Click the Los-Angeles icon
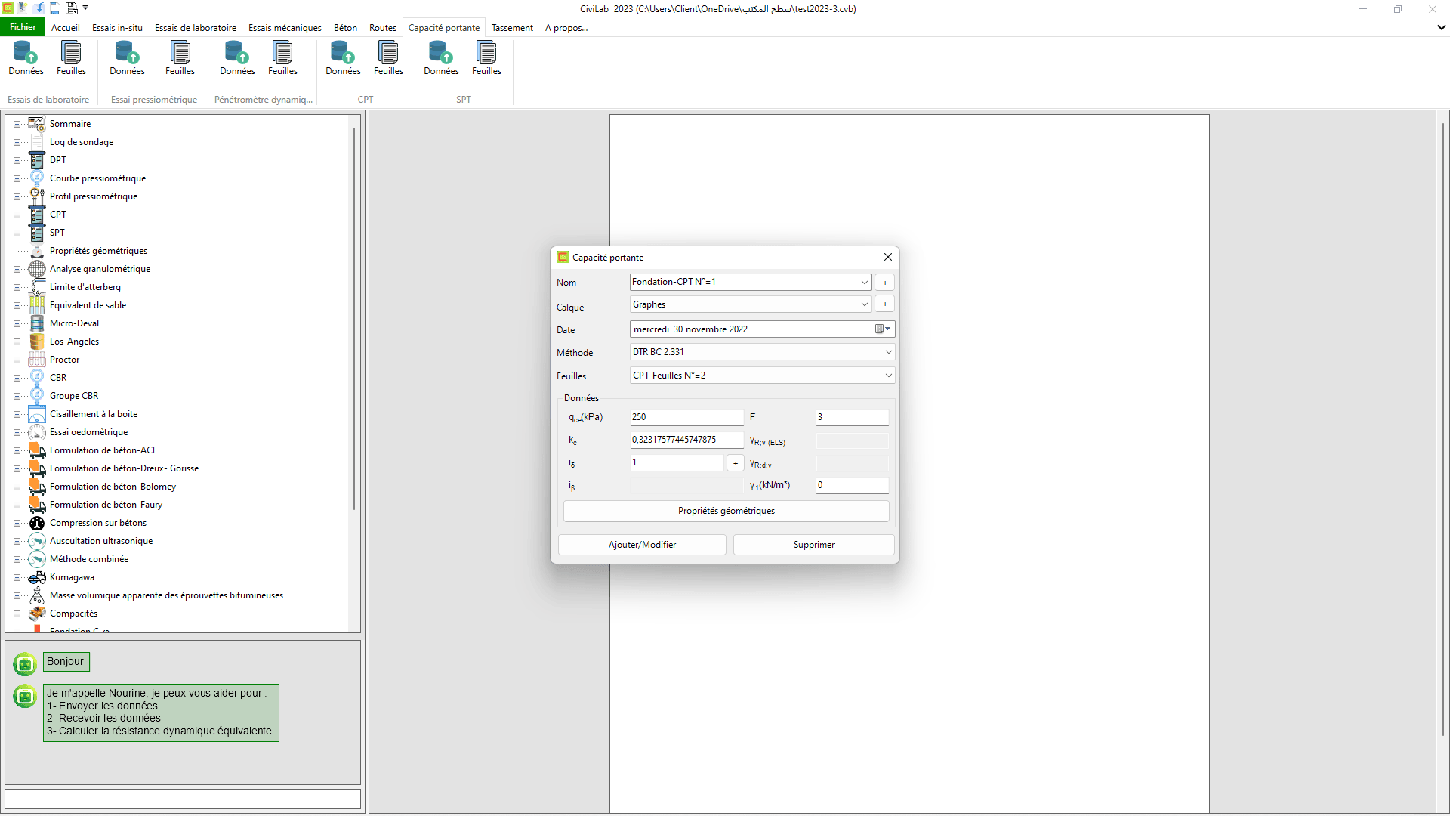1450x816 pixels. tap(37, 342)
